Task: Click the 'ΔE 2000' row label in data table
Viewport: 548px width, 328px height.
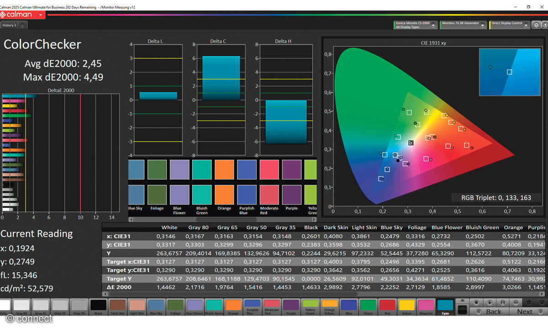Action: pyautogui.click(x=119, y=287)
